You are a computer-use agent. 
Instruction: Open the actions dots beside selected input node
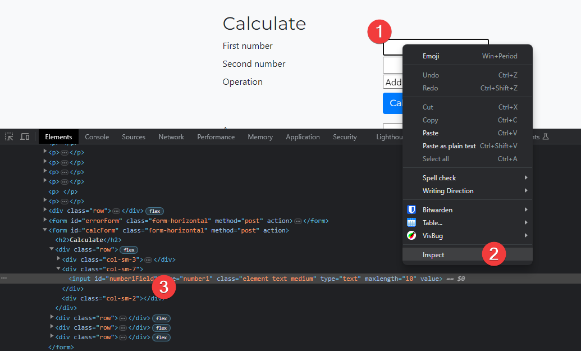(4, 279)
